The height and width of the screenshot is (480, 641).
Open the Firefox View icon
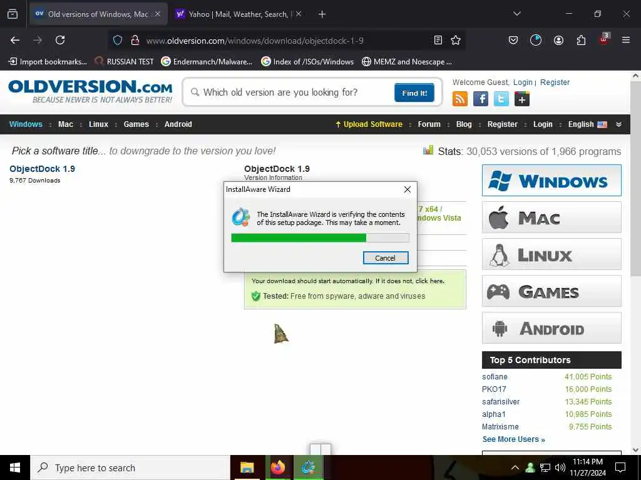click(x=13, y=14)
